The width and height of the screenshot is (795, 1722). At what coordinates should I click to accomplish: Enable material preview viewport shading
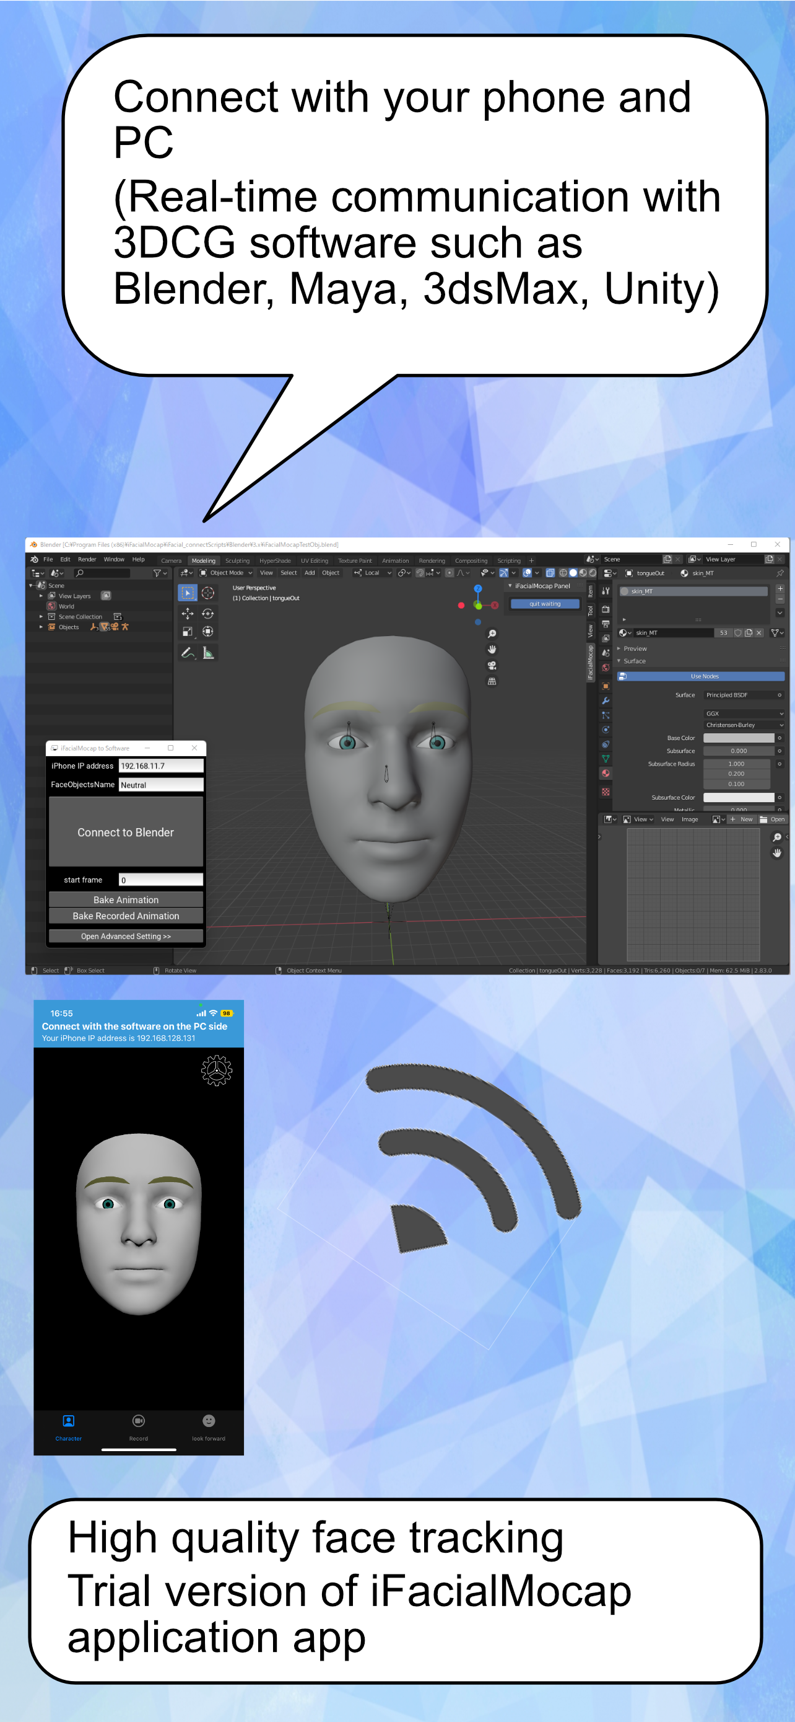click(583, 573)
